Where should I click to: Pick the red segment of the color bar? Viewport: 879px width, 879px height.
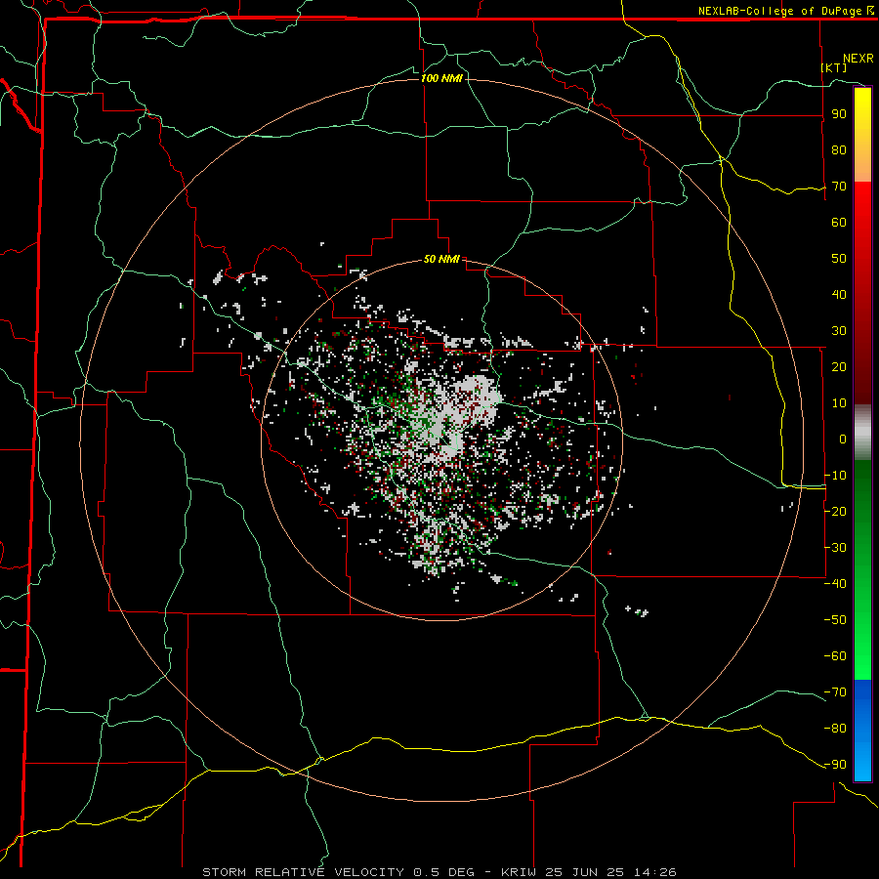[x=862, y=293]
